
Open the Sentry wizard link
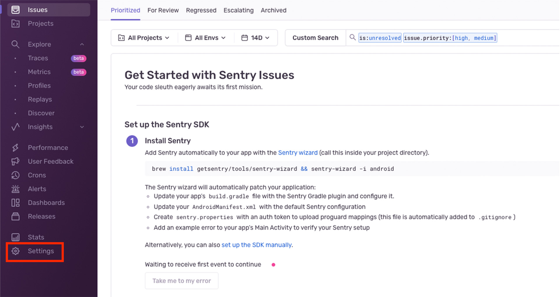[297, 153]
